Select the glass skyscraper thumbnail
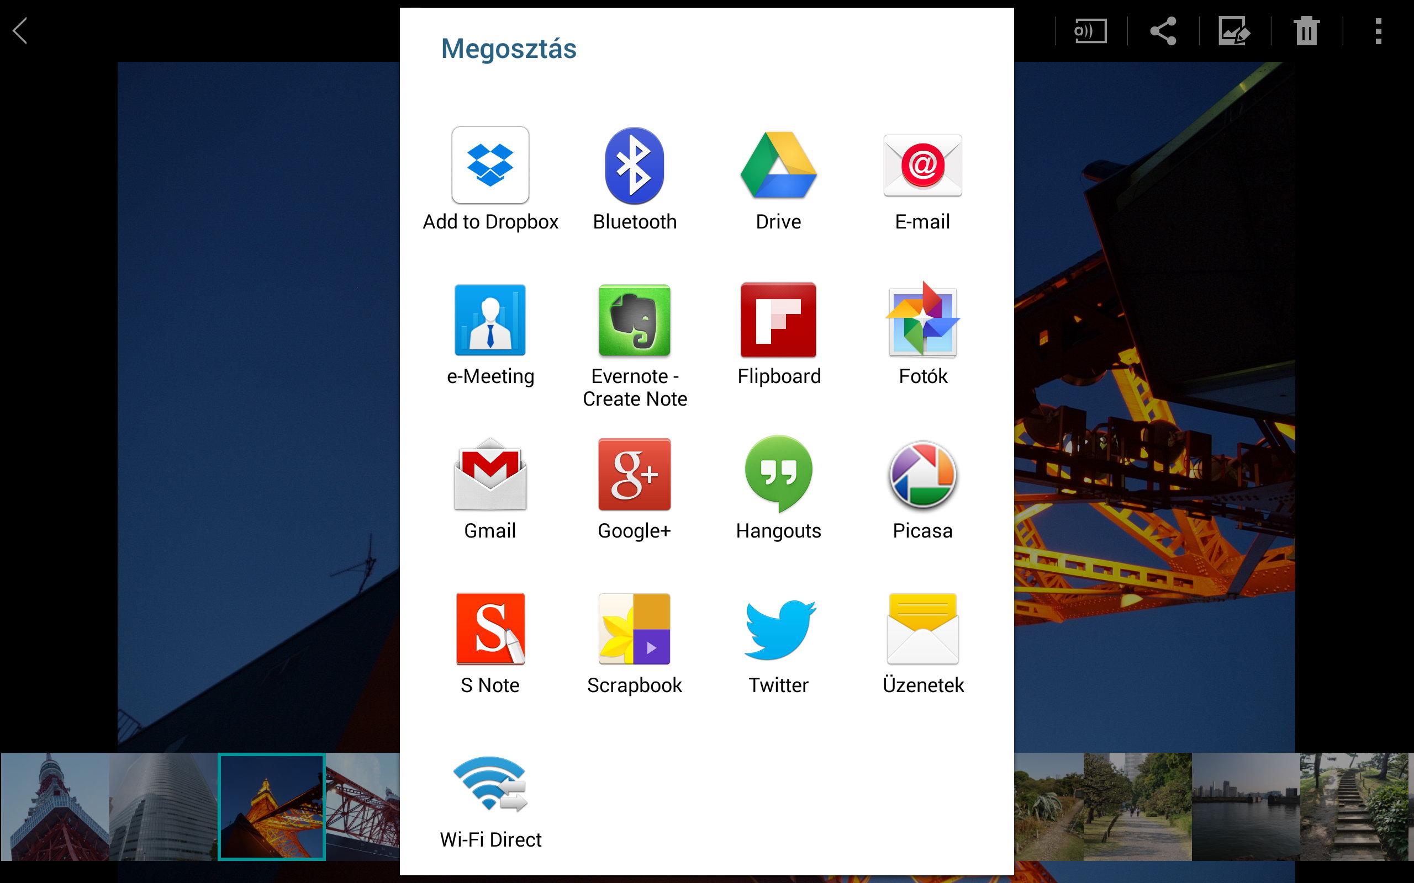 tap(163, 806)
